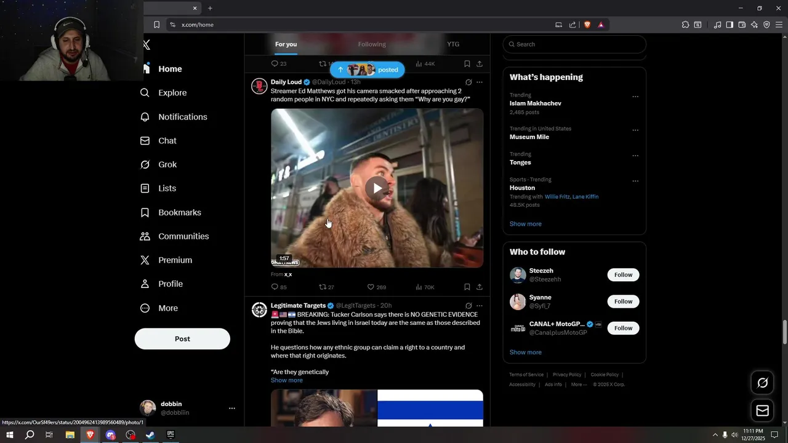
Task: Switch to the YTG tab
Action: tap(453, 44)
